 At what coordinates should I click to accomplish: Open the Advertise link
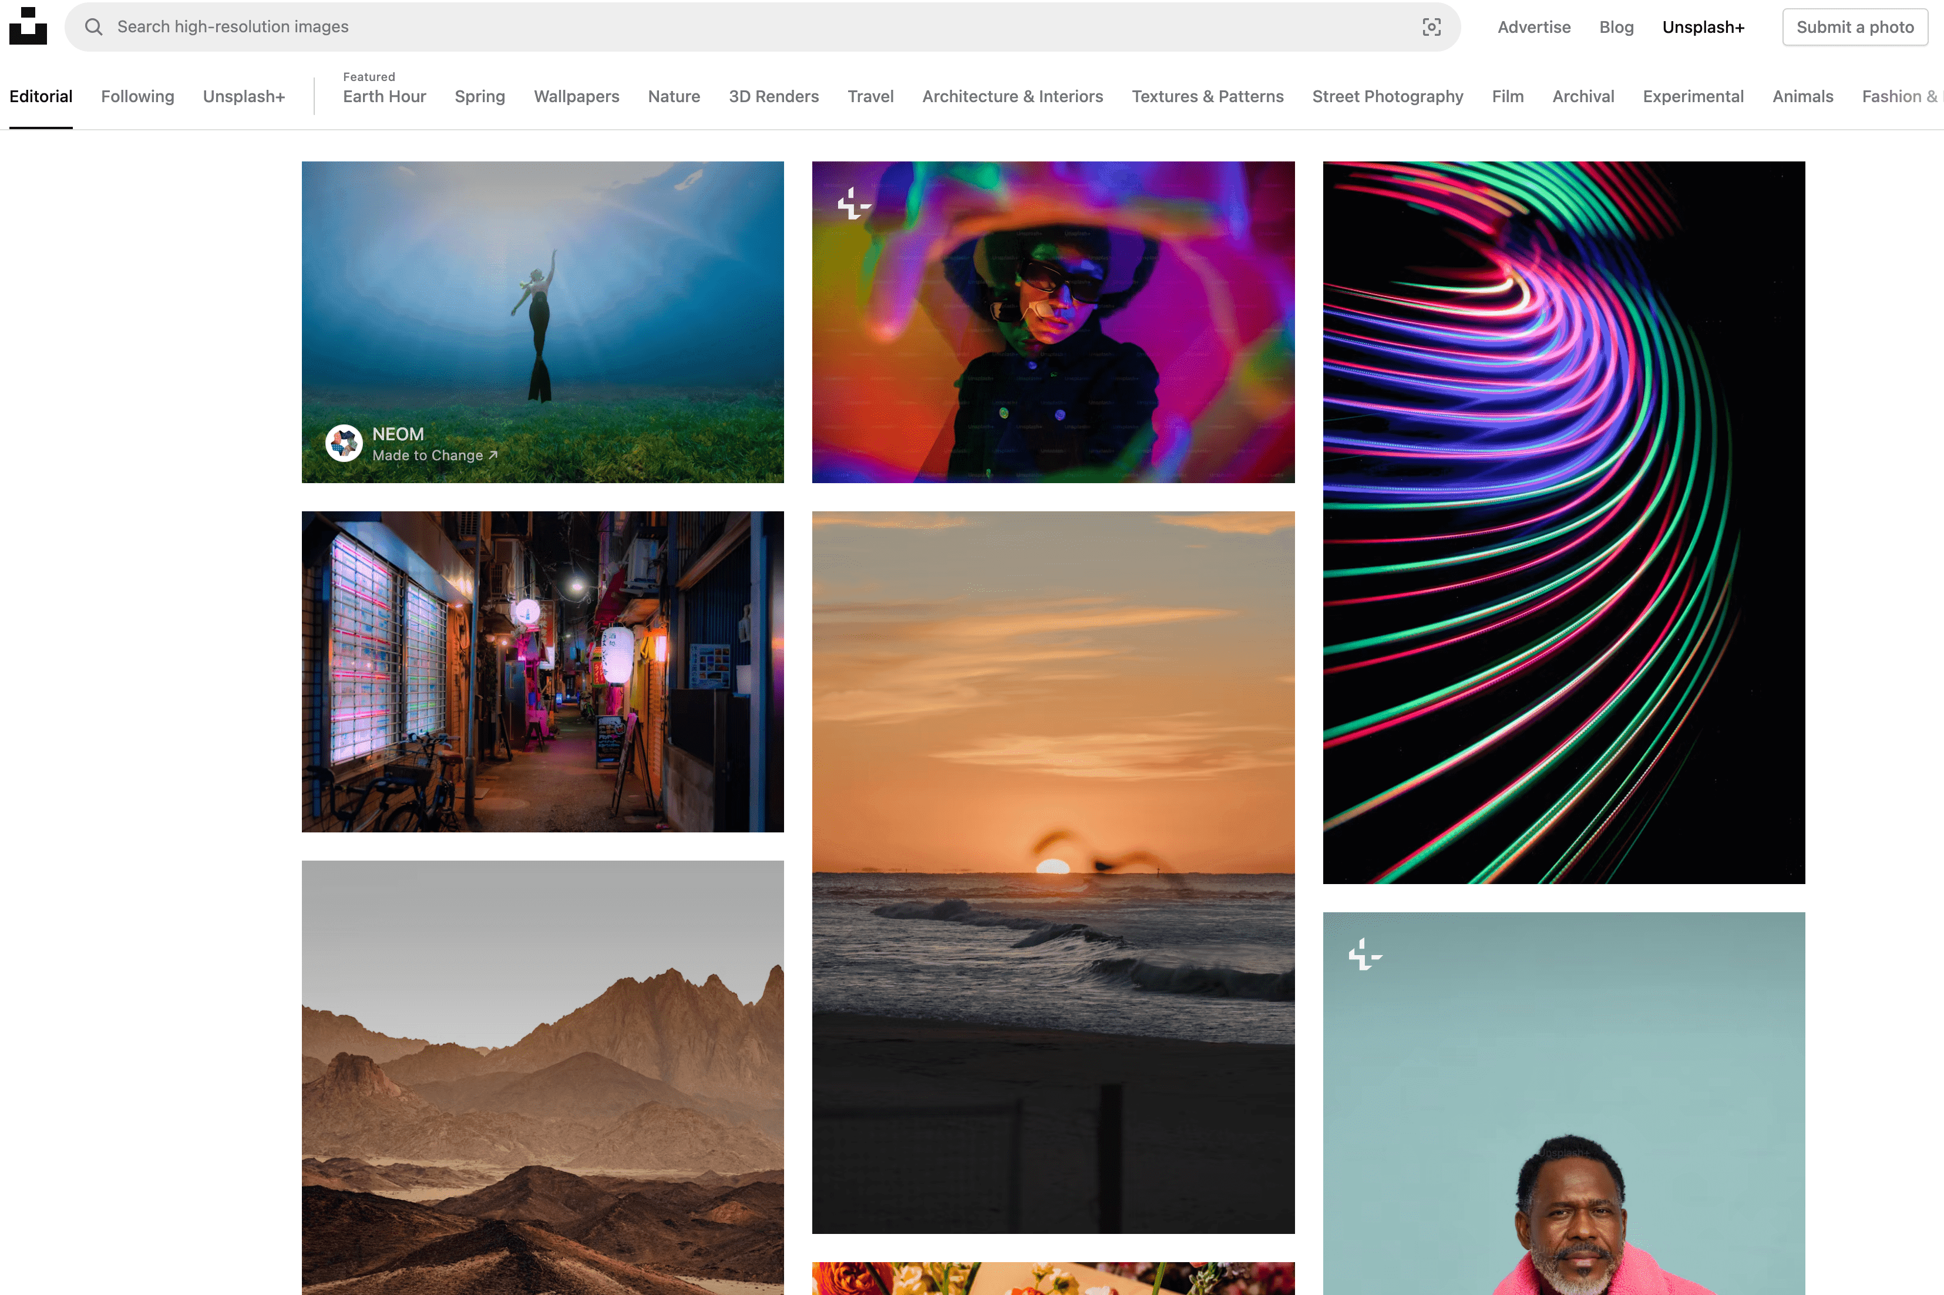tap(1533, 26)
